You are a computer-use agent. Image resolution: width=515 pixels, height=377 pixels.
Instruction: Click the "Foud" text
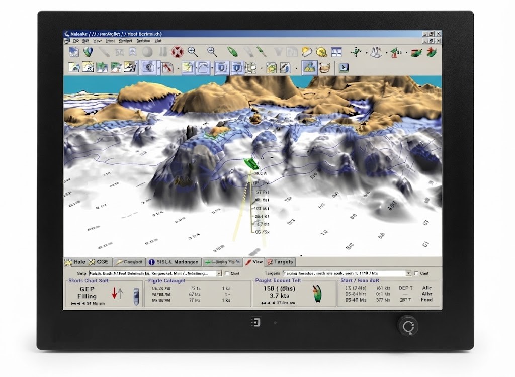point(426,300)
